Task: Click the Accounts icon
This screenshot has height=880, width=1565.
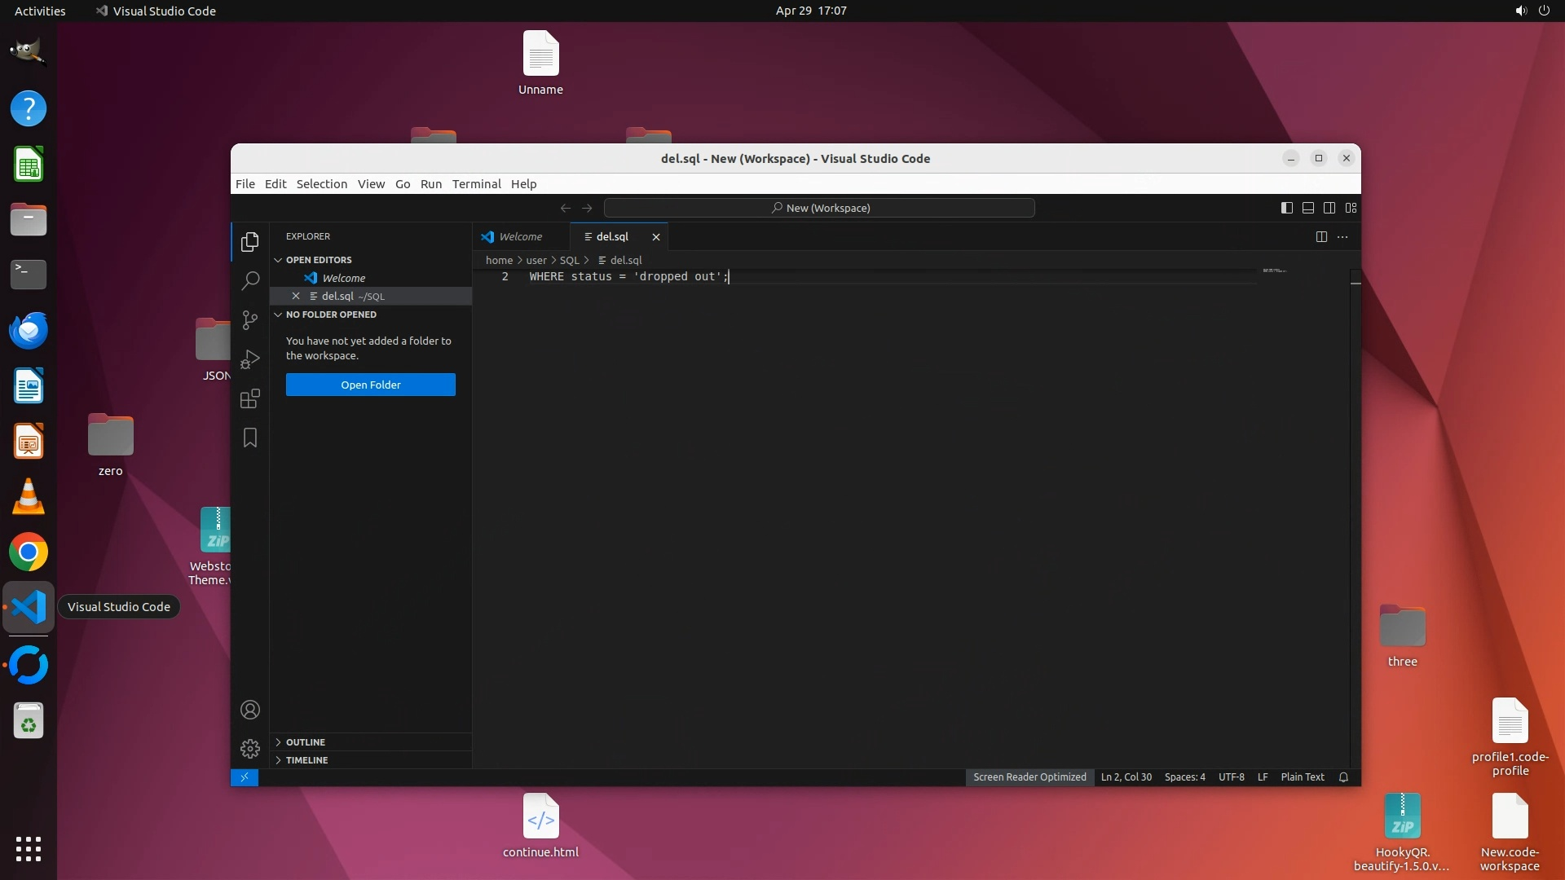Action: (250, 710)
